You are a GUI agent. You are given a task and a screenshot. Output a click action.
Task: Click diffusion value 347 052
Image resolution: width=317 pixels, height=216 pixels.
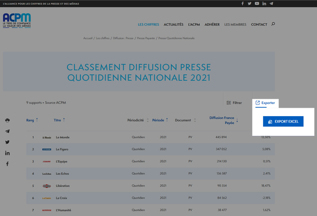(221, 149)
